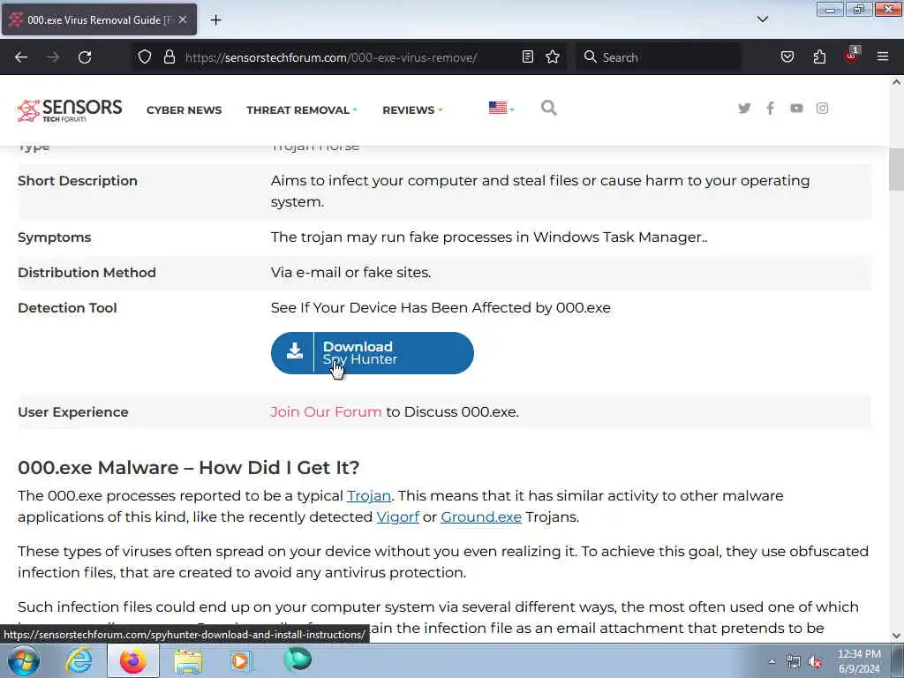Click the scrollbar down arrow
904x678 pixels.
click(x=896, y=636)
